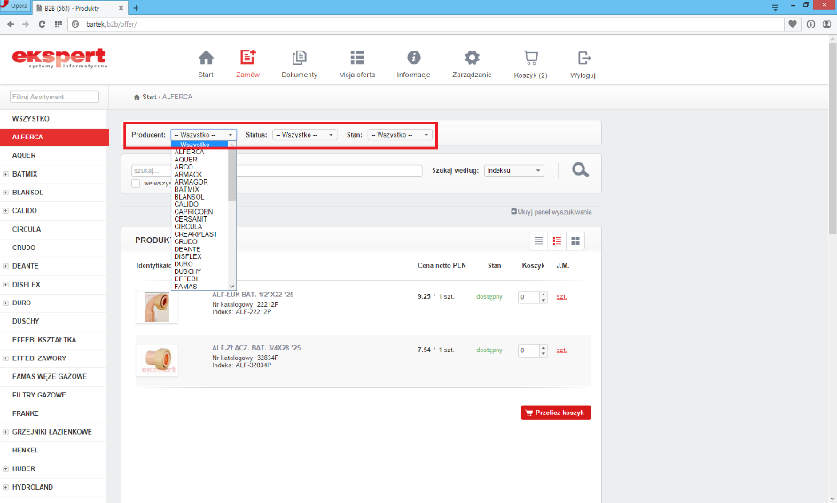837x503 pixels.
Task: Click the Wyloguj logout icon
Action: pyautogui.click(x=583, y=58)
